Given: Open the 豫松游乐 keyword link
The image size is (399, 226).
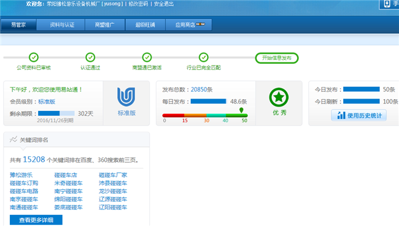Looking at the screenshot, I should [x=21, y=175].
